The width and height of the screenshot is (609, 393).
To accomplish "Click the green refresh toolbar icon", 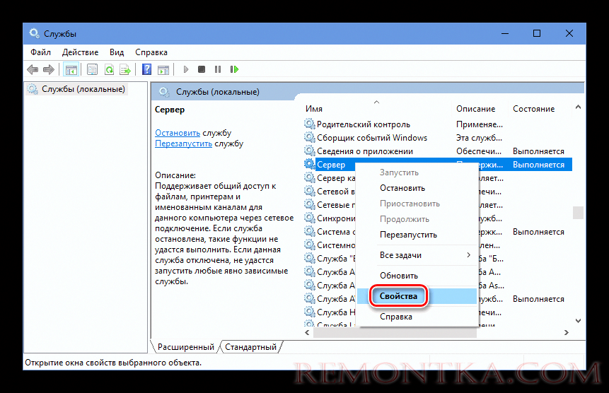I will 109,70.
